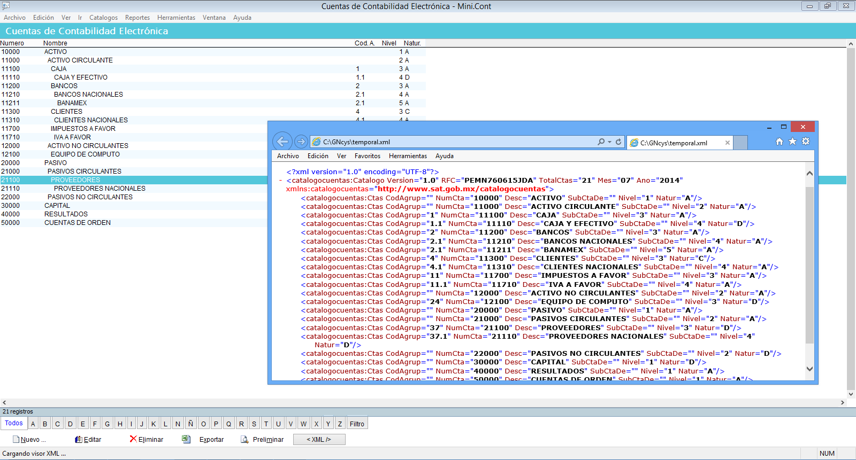Click the Cod.A. column header
Image resolution: width=856 pixels, height=460 pixels.
364,43
